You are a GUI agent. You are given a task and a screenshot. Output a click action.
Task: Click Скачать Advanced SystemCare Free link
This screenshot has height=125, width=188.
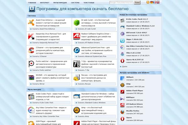95,57
